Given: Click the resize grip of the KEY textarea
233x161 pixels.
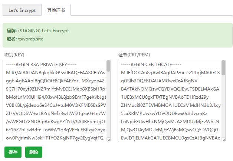Looking at the screenshot, I should tap(109, 139).
